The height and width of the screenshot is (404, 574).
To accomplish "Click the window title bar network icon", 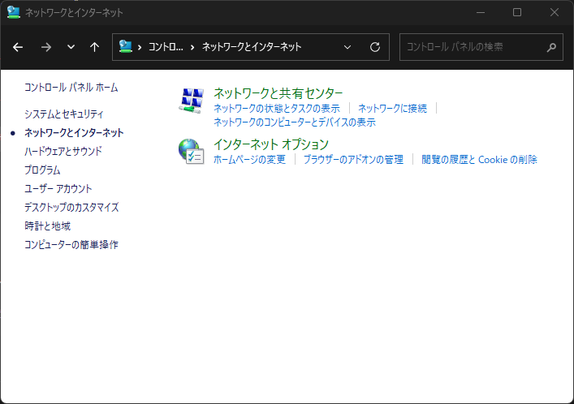I will tap(14, 12).
